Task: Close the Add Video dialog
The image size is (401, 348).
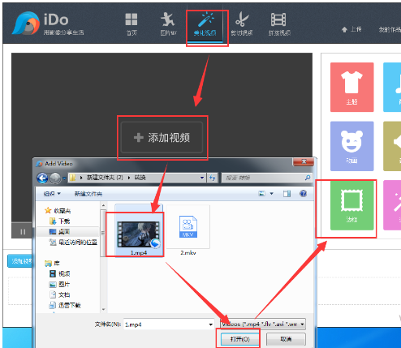Action: point(304,161)
